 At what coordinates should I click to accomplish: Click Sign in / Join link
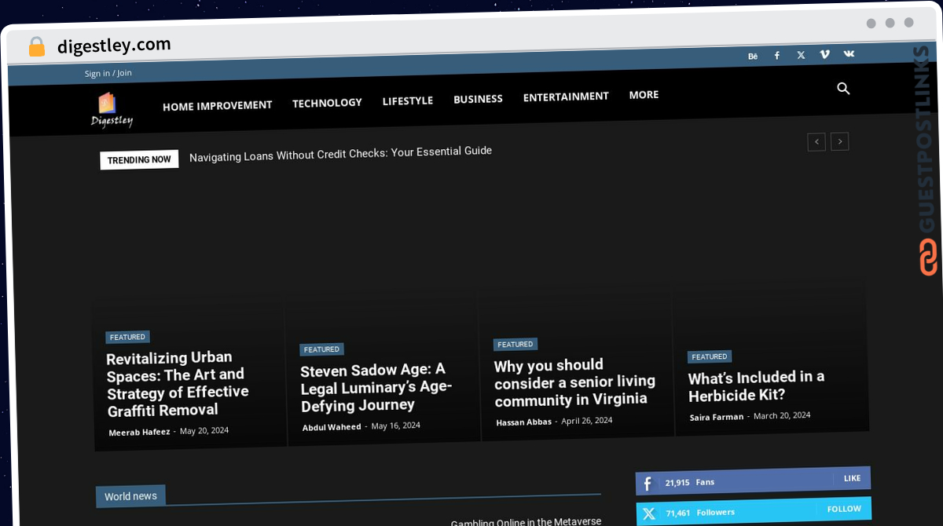(x=108, y=73)
